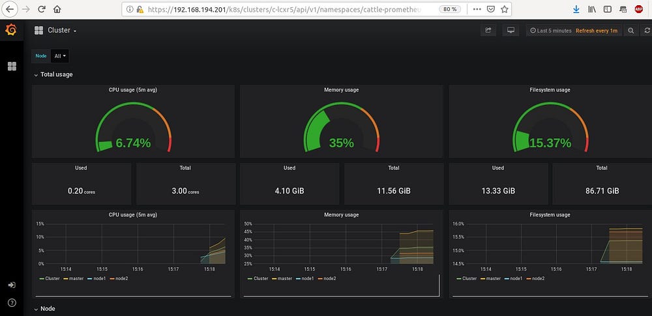652x316 pixels.
Task: Click the sign-in icon in sidebar
Action: (x=12, y=285)
